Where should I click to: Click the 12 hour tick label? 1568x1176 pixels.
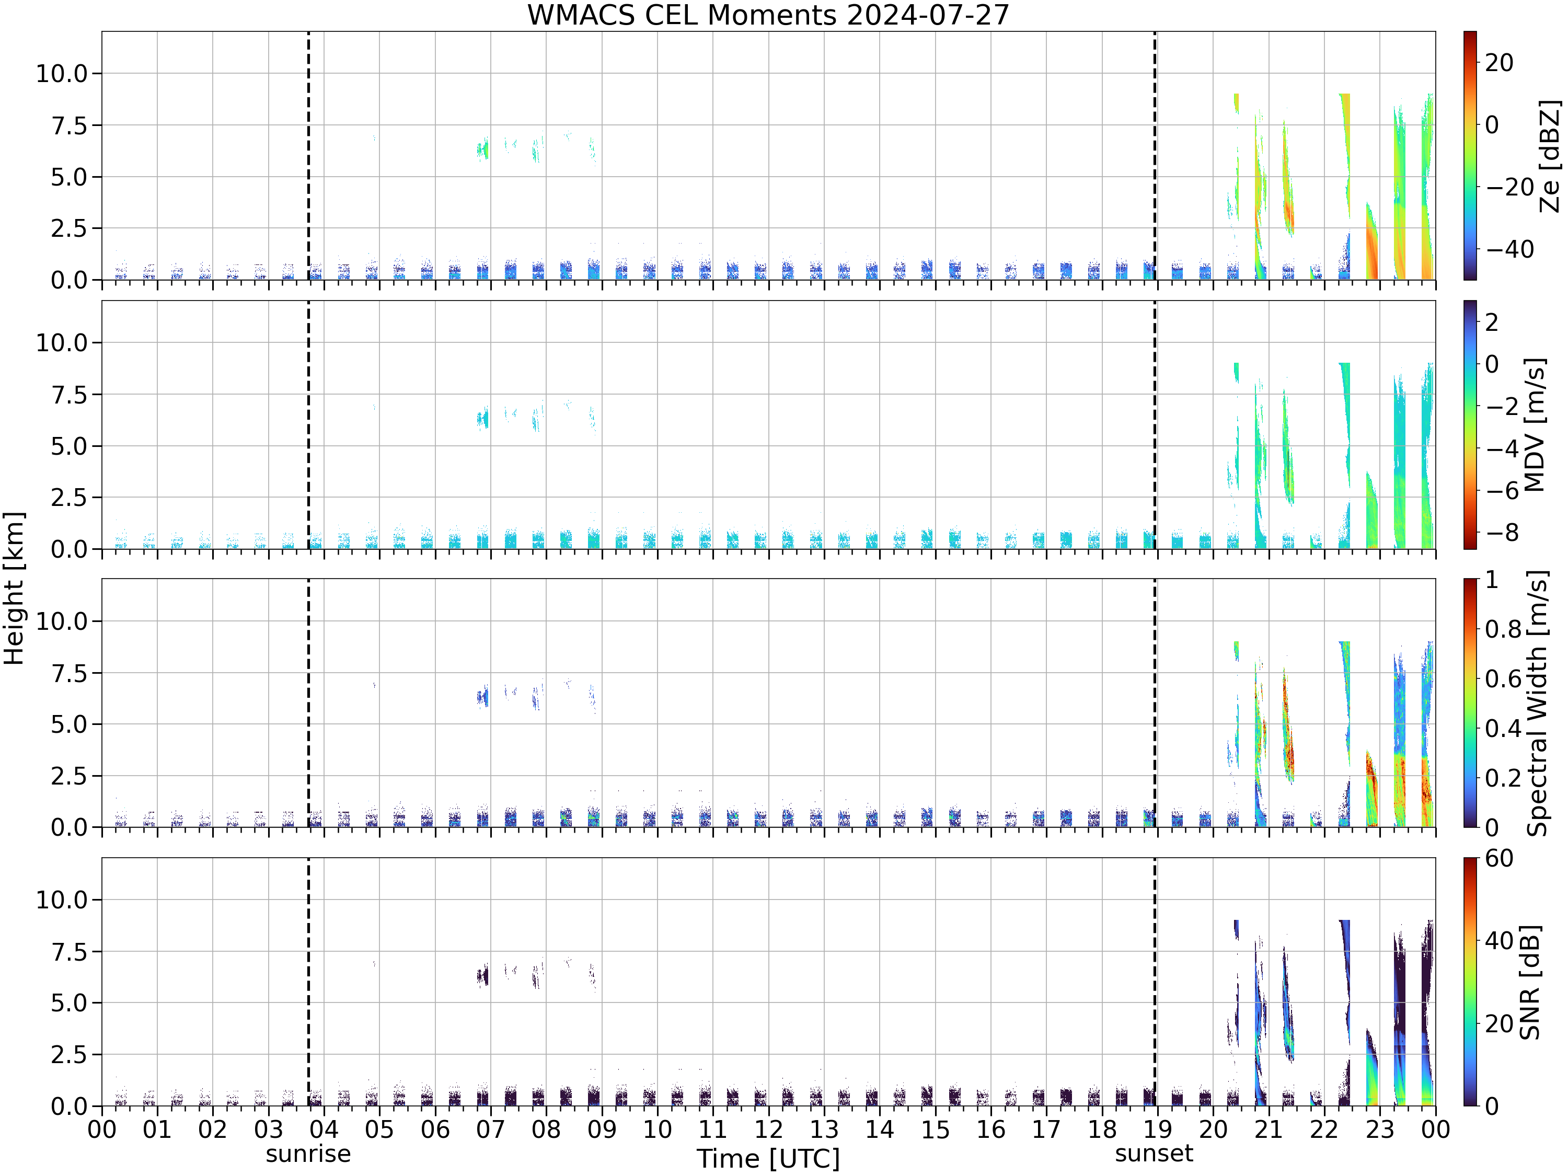pos(768,1129)
